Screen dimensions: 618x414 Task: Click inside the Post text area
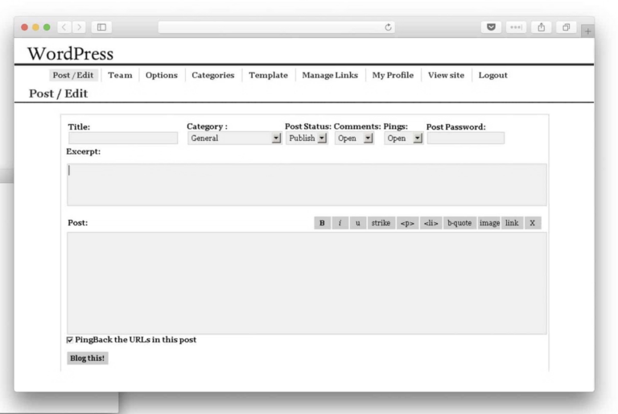pos(307,283)
